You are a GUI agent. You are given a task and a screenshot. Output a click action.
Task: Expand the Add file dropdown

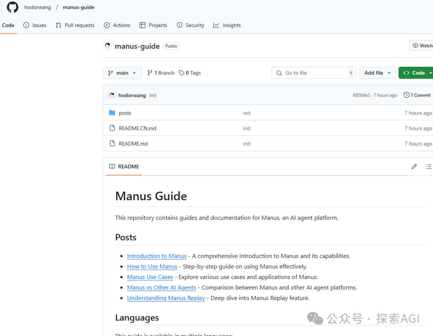tap(377, 73)
